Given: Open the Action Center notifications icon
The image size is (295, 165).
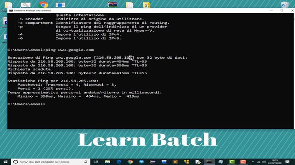Looking at the screenshot, I should click(x=287, y=162).
